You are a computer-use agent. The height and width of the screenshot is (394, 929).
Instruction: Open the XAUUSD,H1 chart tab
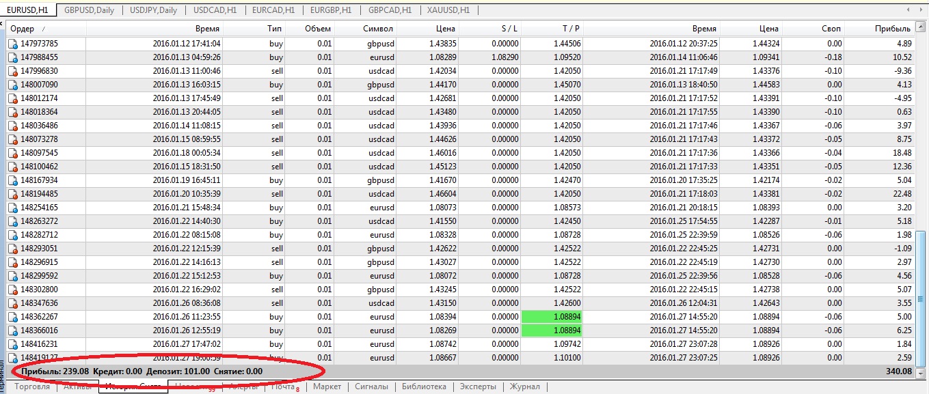(448, 10)
